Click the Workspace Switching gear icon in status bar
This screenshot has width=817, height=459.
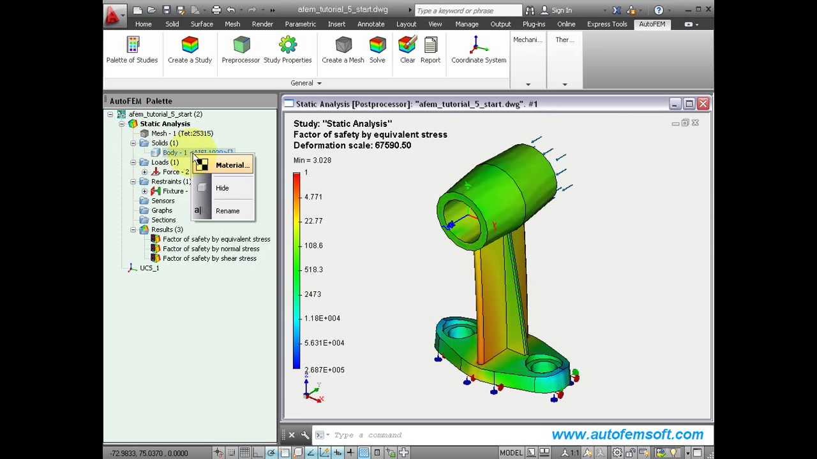[x=617, y=453]
